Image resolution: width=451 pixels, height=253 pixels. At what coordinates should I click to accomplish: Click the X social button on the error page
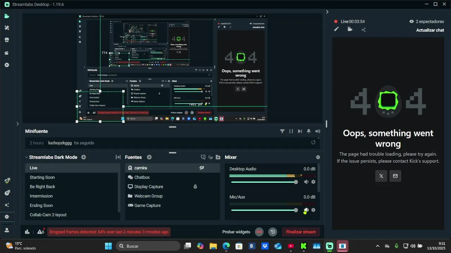tap(381, 176)
